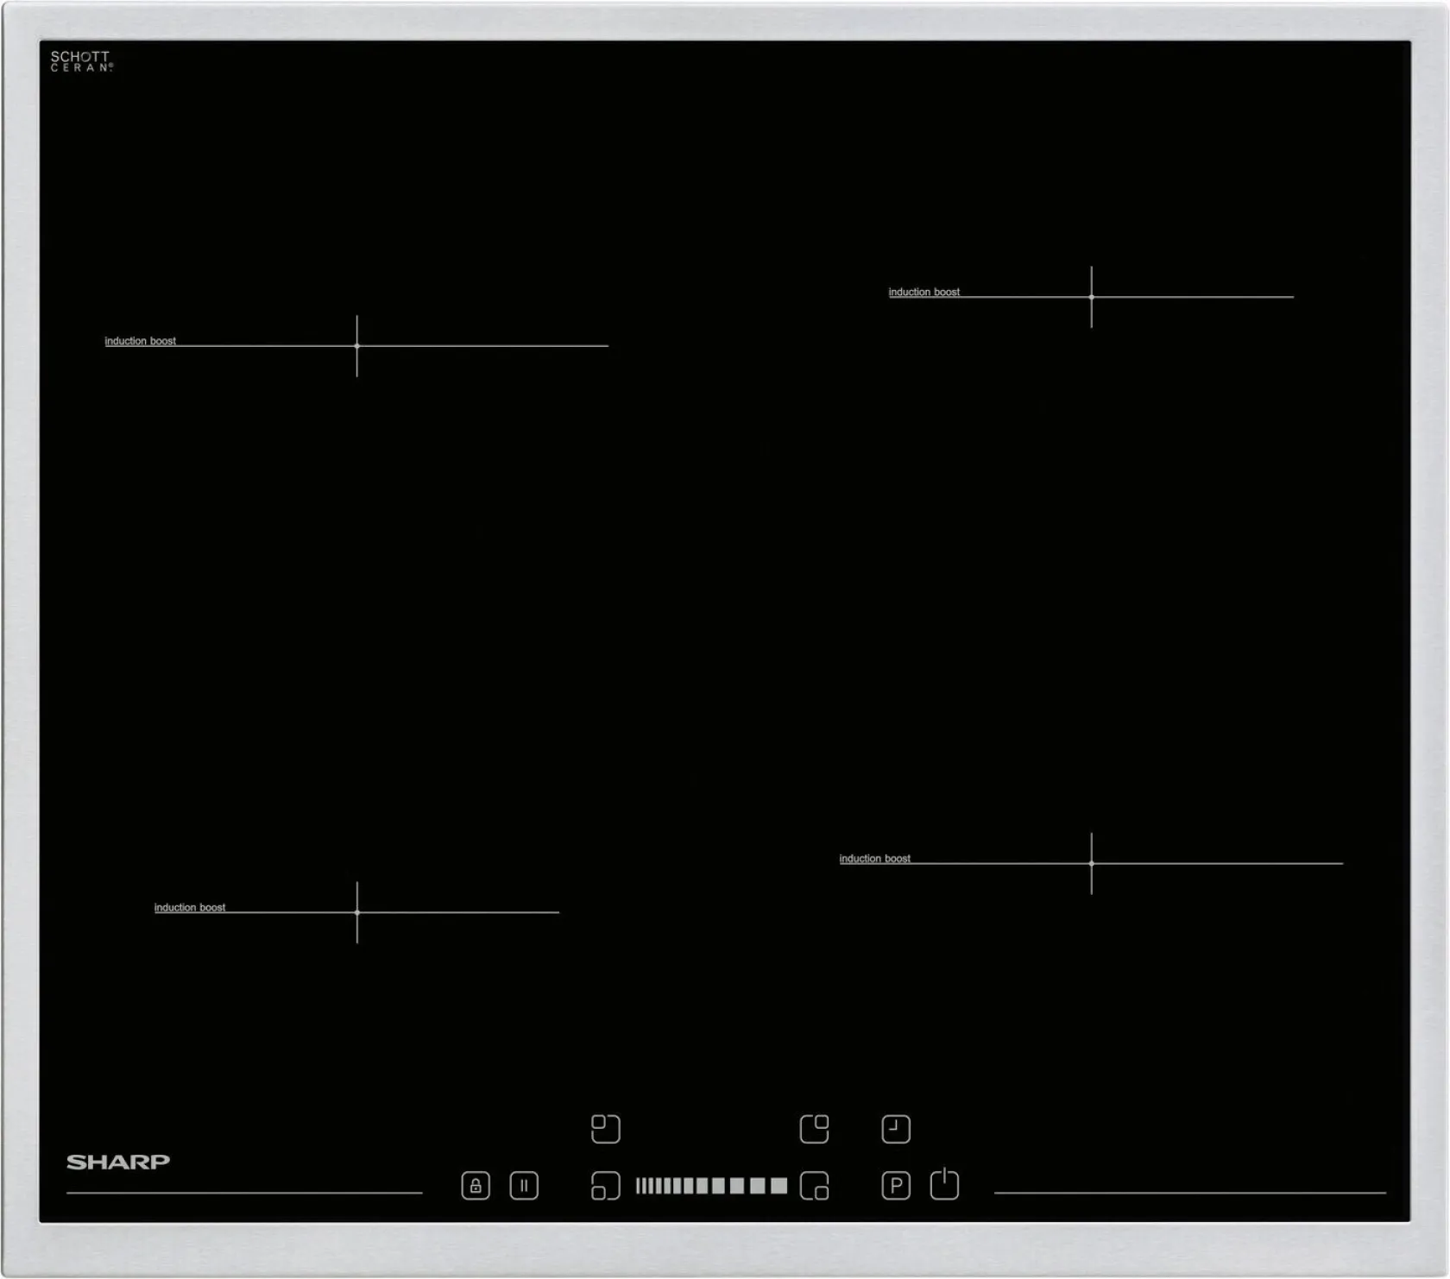Tap the front-right zone center cross marker
Viewport: 1450px width, 1279px height.
point(1091,863)
